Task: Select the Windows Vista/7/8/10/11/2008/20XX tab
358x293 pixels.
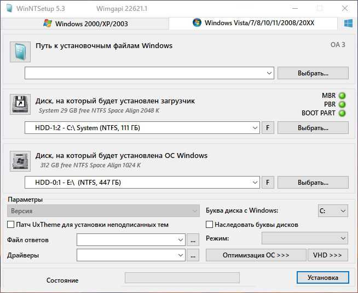Action: pos(253,24)
